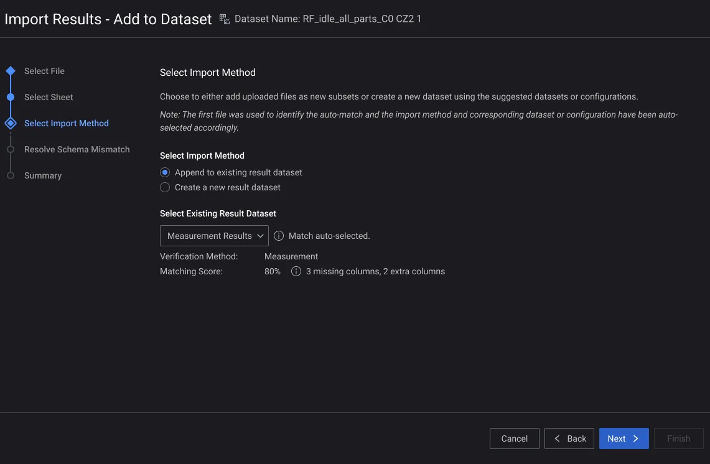
Task: Open the Measurement Results dropdown
Action: [214, 236]
